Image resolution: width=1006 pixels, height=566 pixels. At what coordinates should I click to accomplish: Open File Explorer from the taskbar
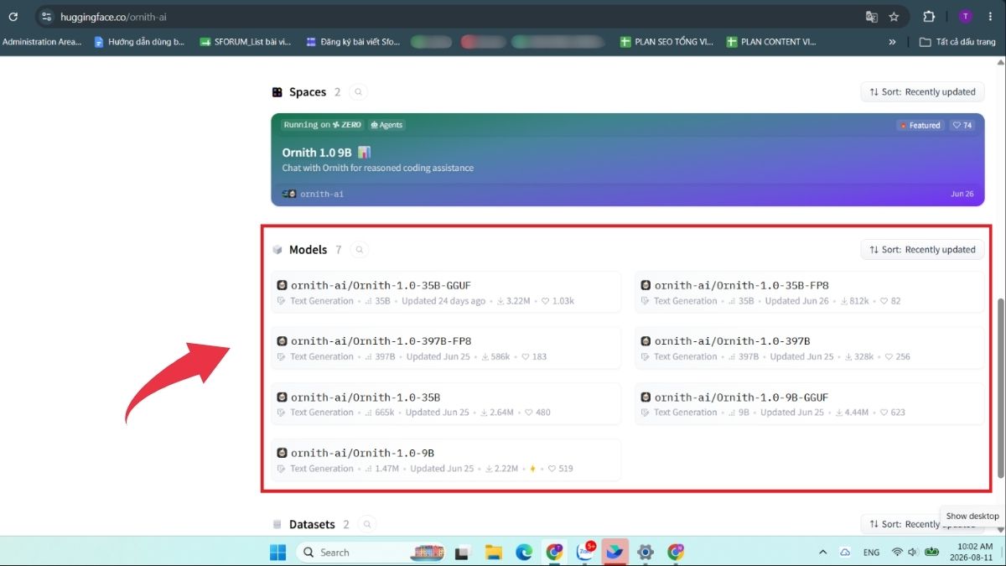point(493,552)
